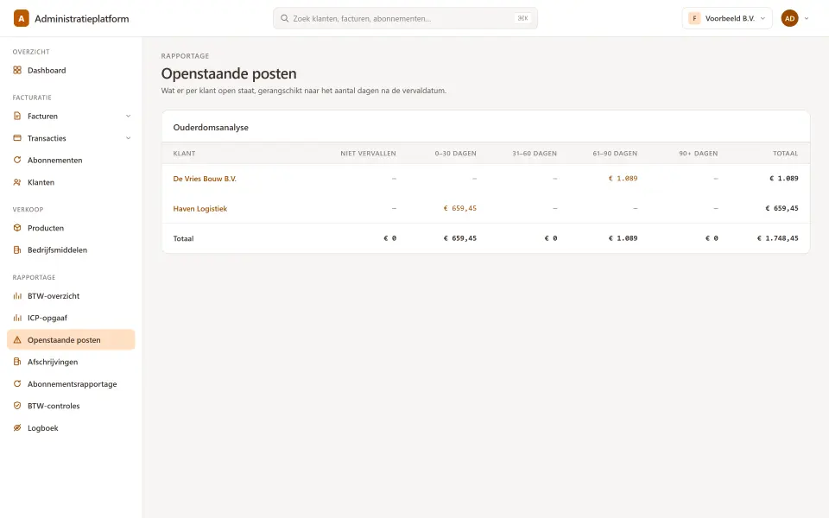Click the Abonnementen refresh icon

tap(17, 160)
